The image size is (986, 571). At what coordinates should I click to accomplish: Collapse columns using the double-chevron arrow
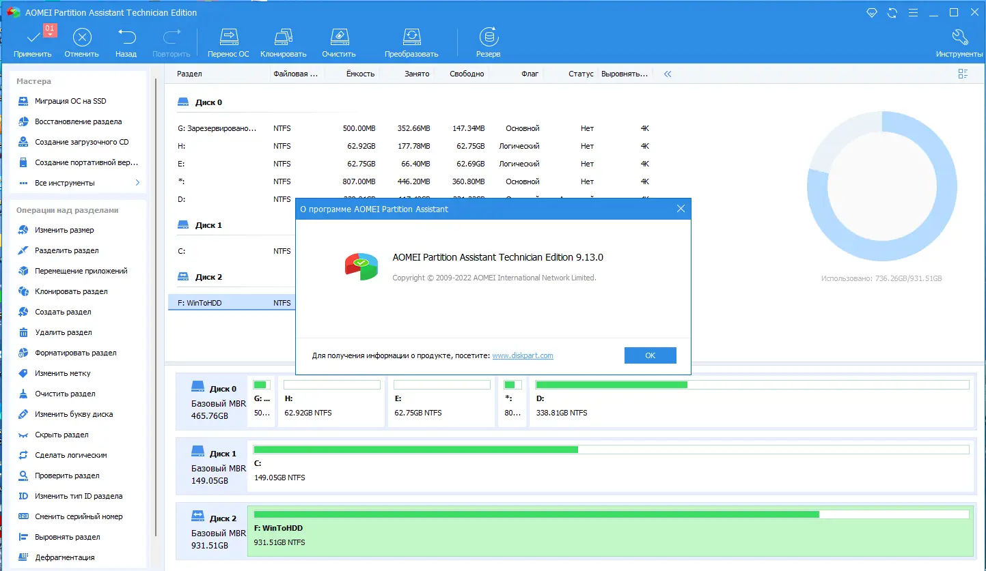(x=667, y=73)
